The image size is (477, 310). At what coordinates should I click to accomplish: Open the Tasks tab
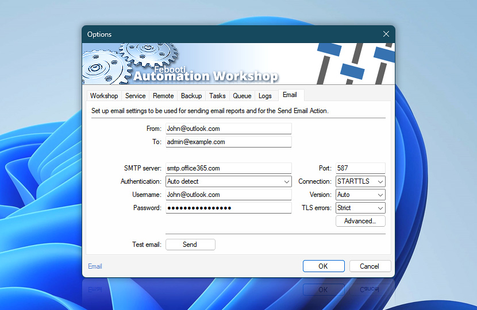coord(217,96)
